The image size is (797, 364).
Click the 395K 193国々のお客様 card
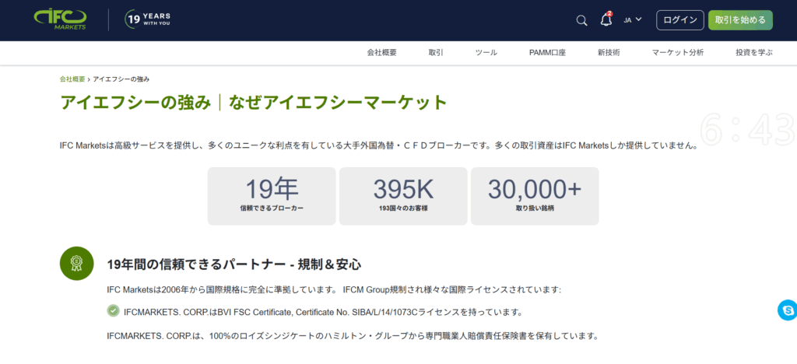pos(403,196)
